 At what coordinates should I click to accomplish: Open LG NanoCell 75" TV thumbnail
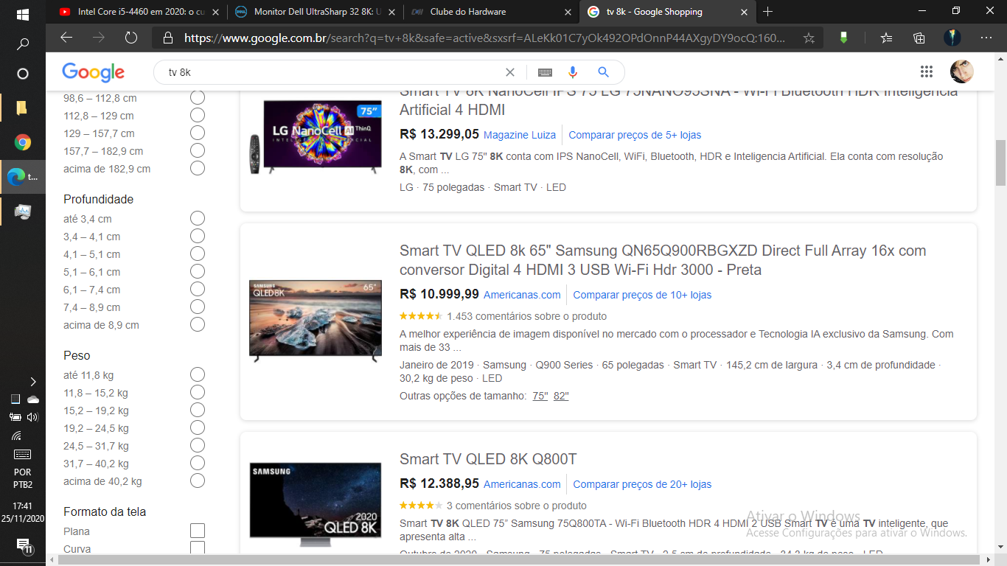click(316, 137)
